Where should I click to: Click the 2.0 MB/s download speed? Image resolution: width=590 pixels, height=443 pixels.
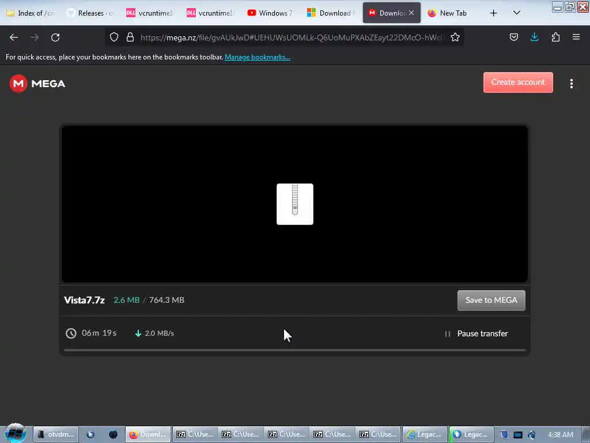[x=159, y=333]
